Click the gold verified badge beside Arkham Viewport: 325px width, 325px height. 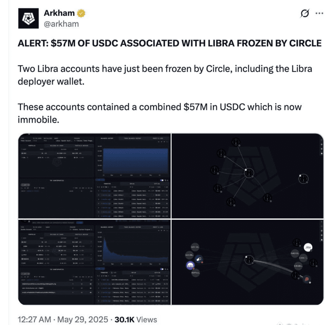pos(81,14)
